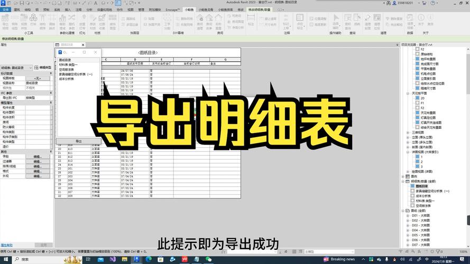Click the 激活 ribbon icon
Viewport: 470px width, 264px height.
[430, 20]
